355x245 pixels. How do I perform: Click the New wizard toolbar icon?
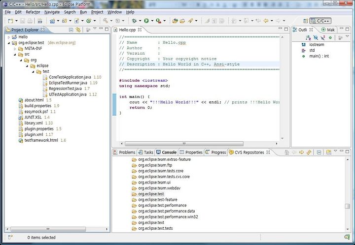(x=10, y=21)
